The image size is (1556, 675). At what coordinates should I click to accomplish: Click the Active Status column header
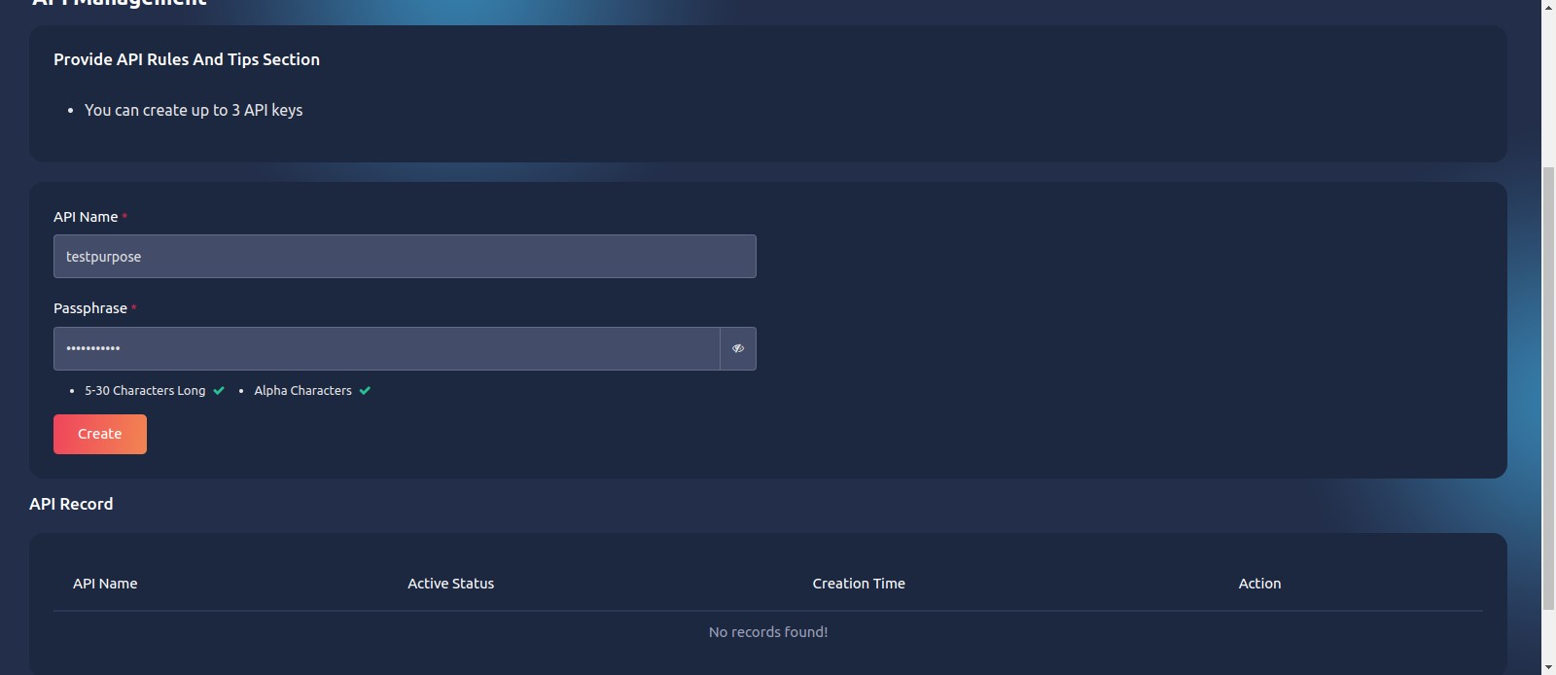[450, 584]
